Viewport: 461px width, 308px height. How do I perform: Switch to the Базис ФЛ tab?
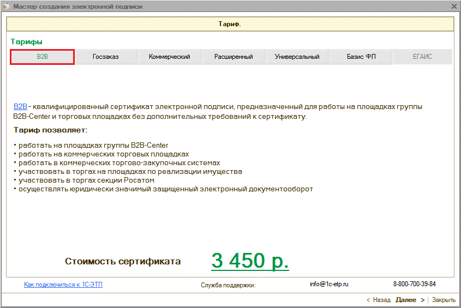point(361,57)
